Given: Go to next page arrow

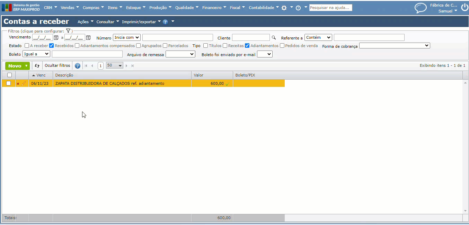Looking at the screenshot, I should click(126, 66).
